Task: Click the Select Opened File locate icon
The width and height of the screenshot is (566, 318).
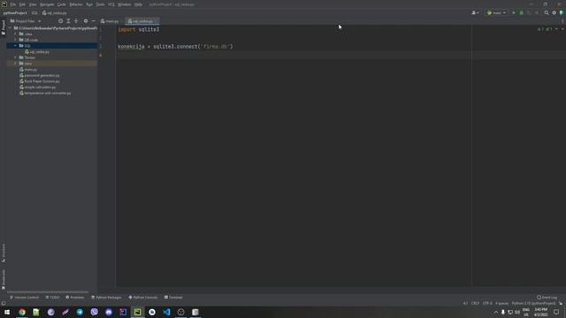Action: (x=61, y=21)
